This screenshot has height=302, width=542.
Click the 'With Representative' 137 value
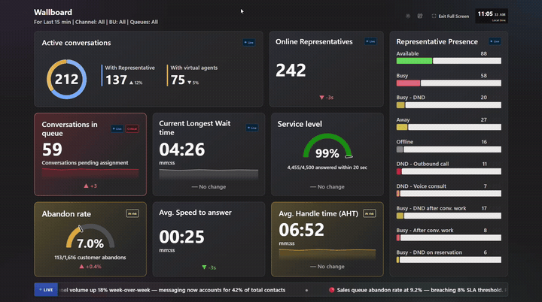[116, 80]
